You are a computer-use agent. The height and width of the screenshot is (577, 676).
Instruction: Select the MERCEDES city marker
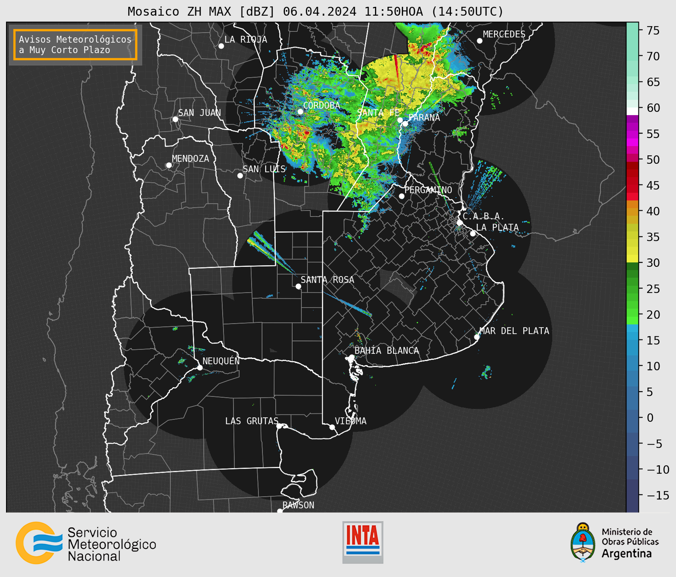tap(479, 41)
